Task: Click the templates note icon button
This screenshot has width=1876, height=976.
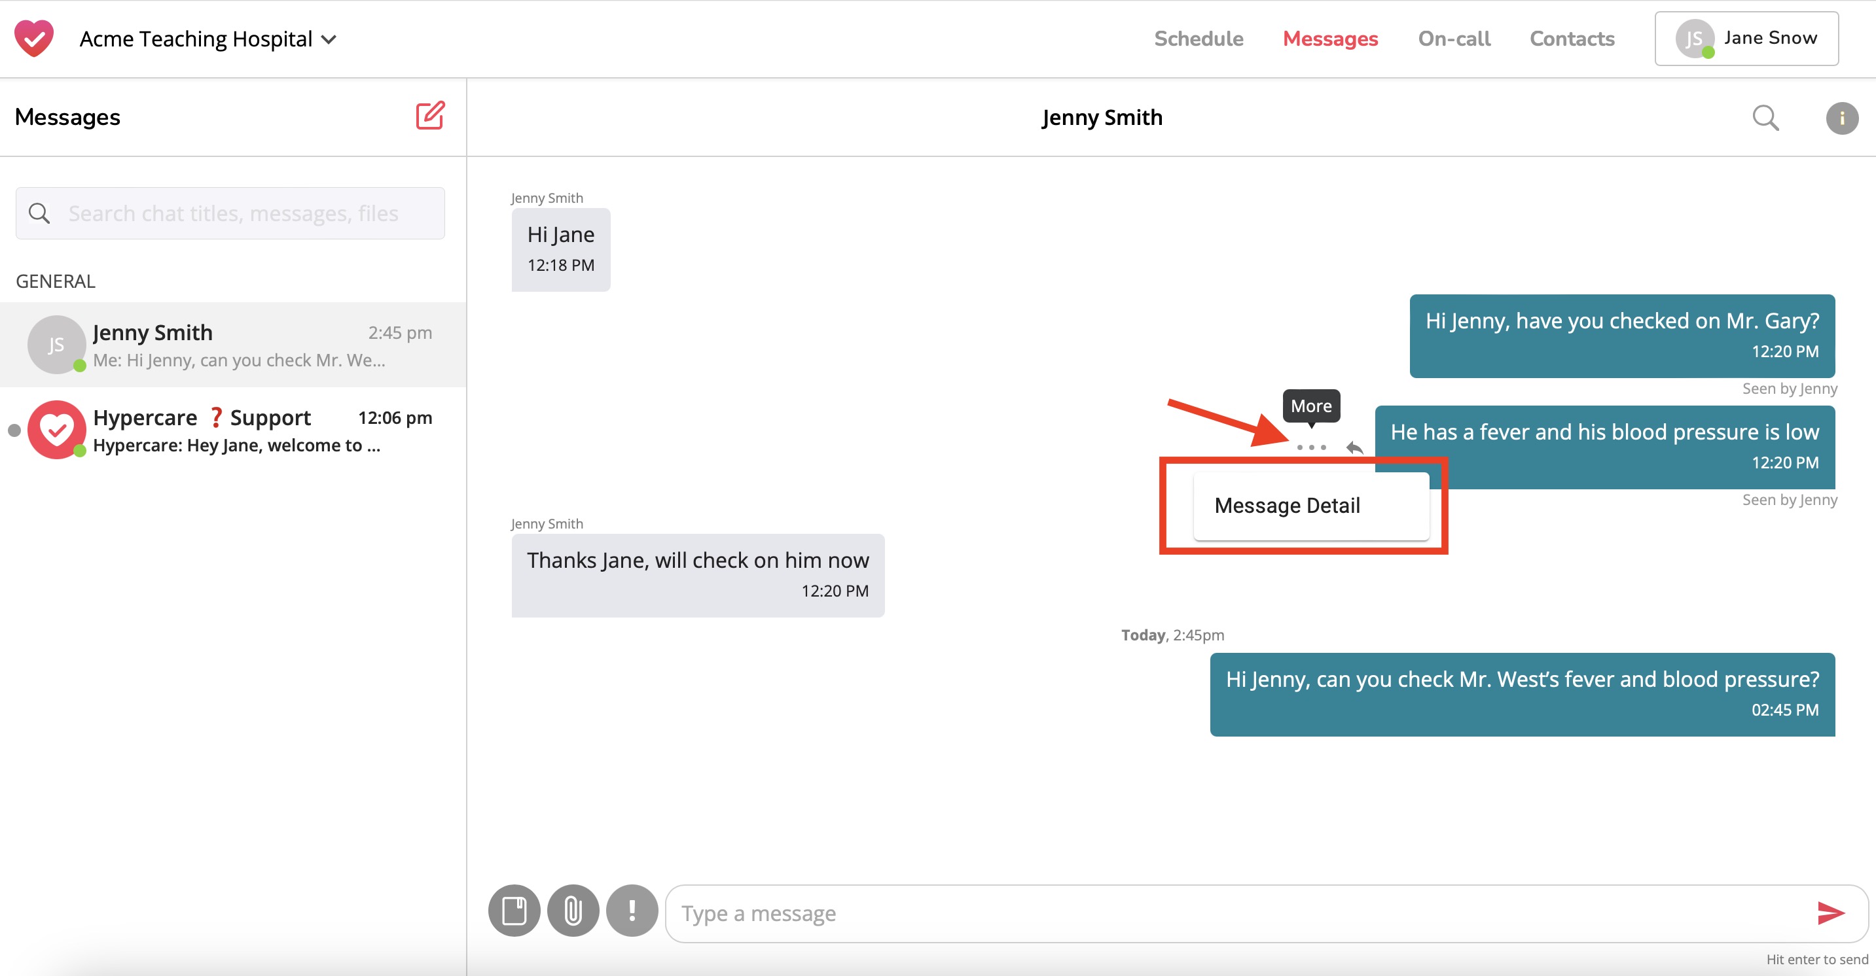Action: click(514, 911)
